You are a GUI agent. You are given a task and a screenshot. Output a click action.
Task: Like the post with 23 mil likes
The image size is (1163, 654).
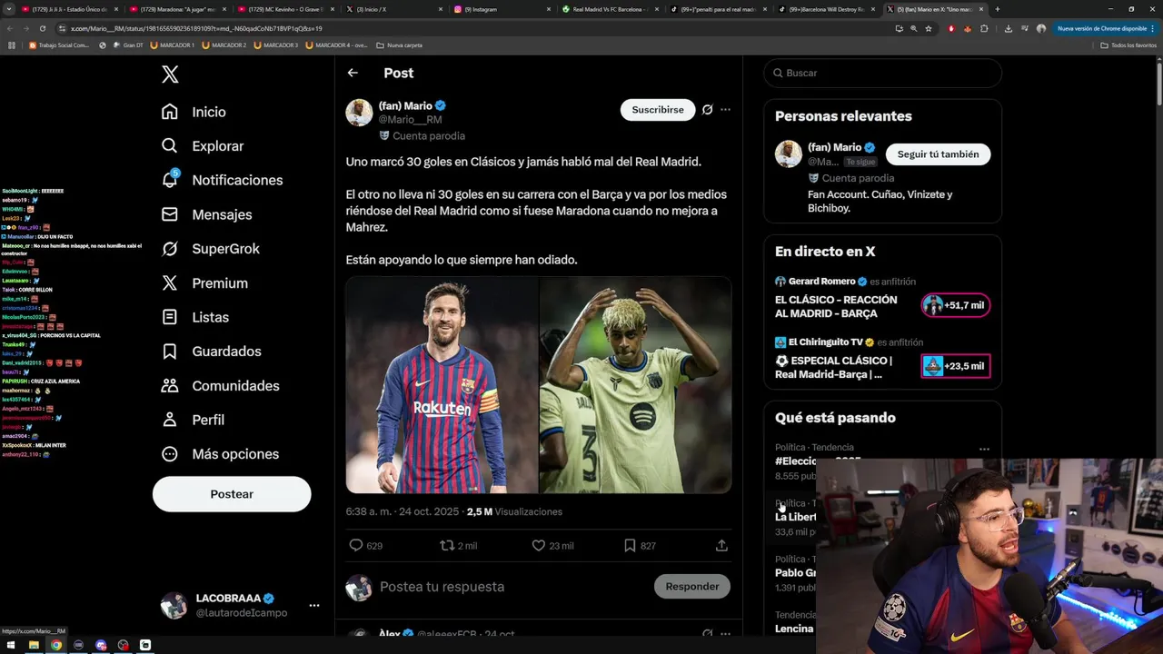552,546
